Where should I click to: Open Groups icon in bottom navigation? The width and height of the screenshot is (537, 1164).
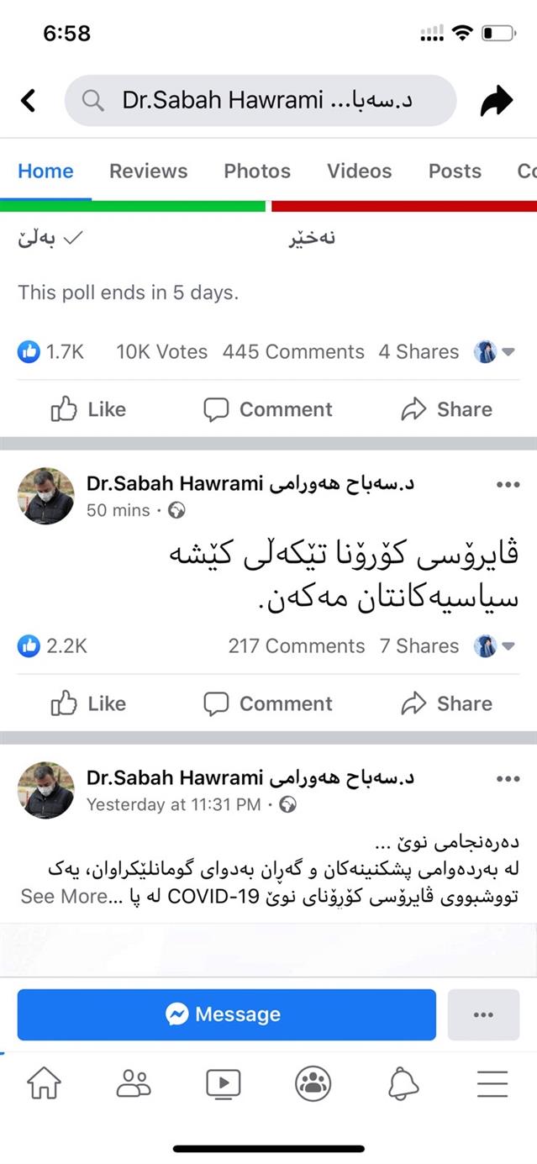point(313,1084)
